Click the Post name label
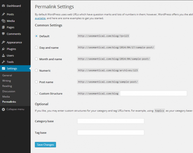 (x=46, y=82)
